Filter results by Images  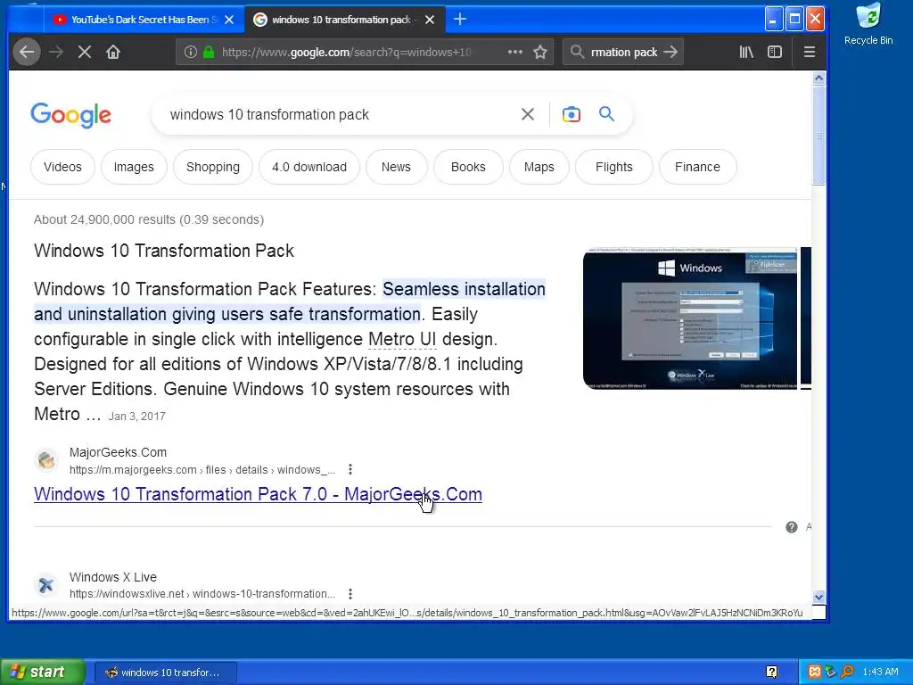point(134,167)
